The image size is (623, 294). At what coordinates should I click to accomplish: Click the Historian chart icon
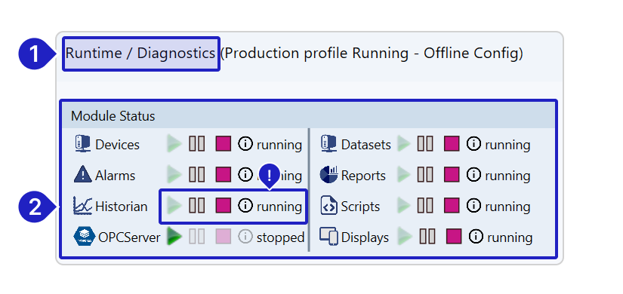click(x=82, y=206)
